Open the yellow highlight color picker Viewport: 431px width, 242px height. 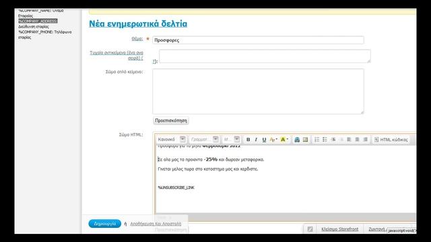pyautogui.click(x=284, y=140)
